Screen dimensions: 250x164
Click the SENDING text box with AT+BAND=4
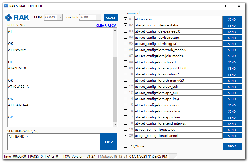(x=54, y=142)
